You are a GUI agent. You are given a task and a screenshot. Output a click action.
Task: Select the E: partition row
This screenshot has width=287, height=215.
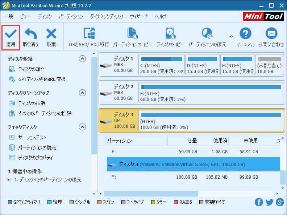193,152
